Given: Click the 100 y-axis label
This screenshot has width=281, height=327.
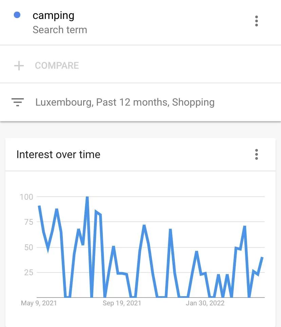Looking at the screenshot, I should coord(26,197).
